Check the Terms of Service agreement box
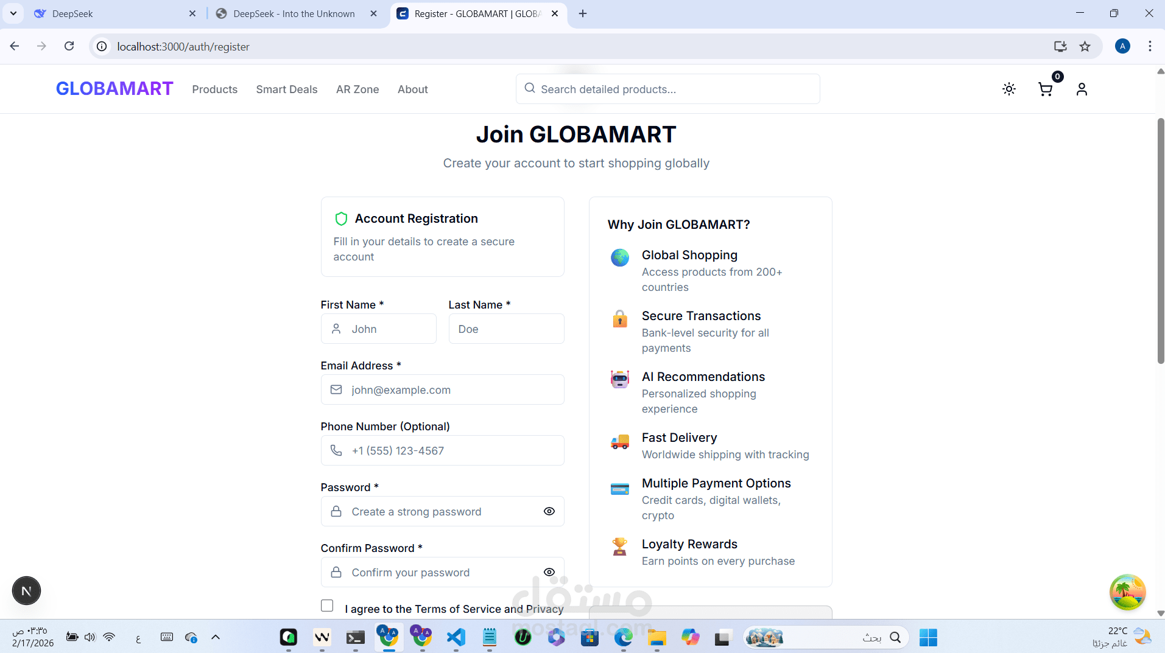1165x653 pixels. (x=327, y=606)
